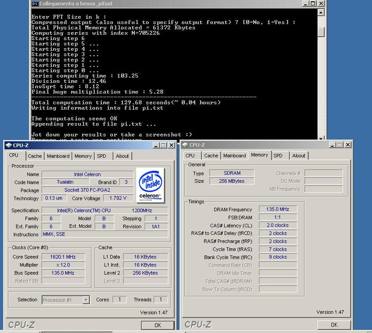This screenshot has height=333, width=372.
Task: Close the right CPU-Z window
Action: pyautogui.click(x=348, y=145)
